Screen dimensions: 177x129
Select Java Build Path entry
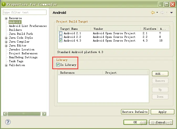click(21, 34)
